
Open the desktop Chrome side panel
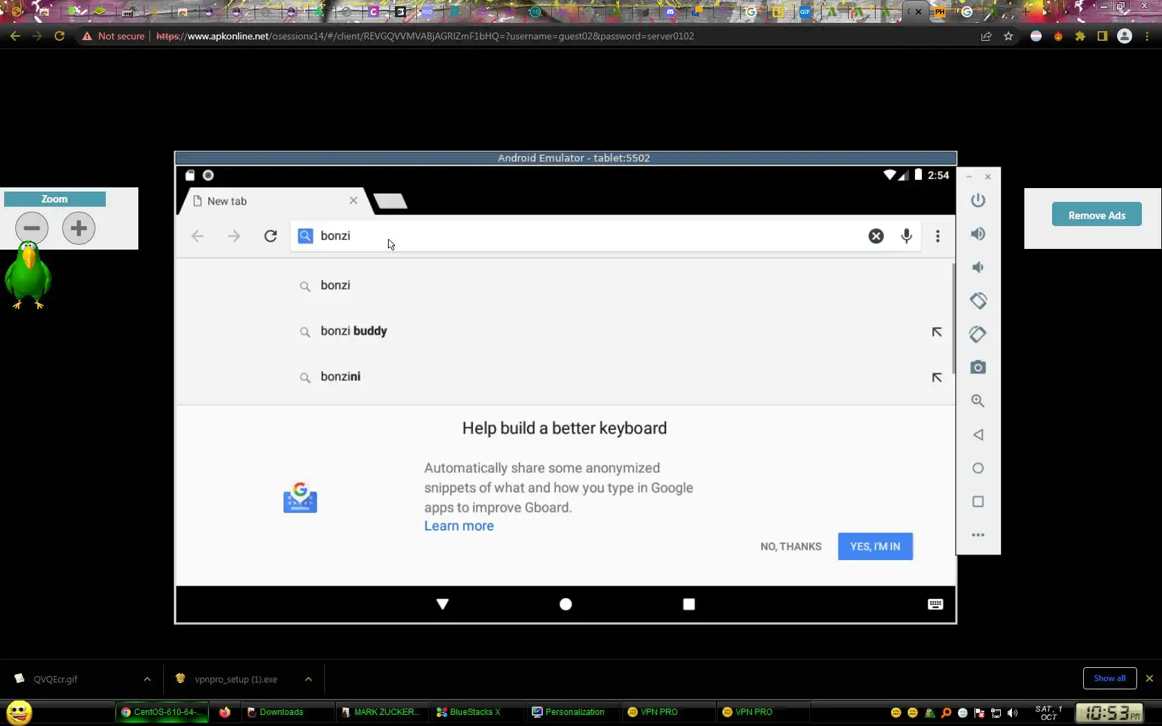click(x=1103, y=36)
